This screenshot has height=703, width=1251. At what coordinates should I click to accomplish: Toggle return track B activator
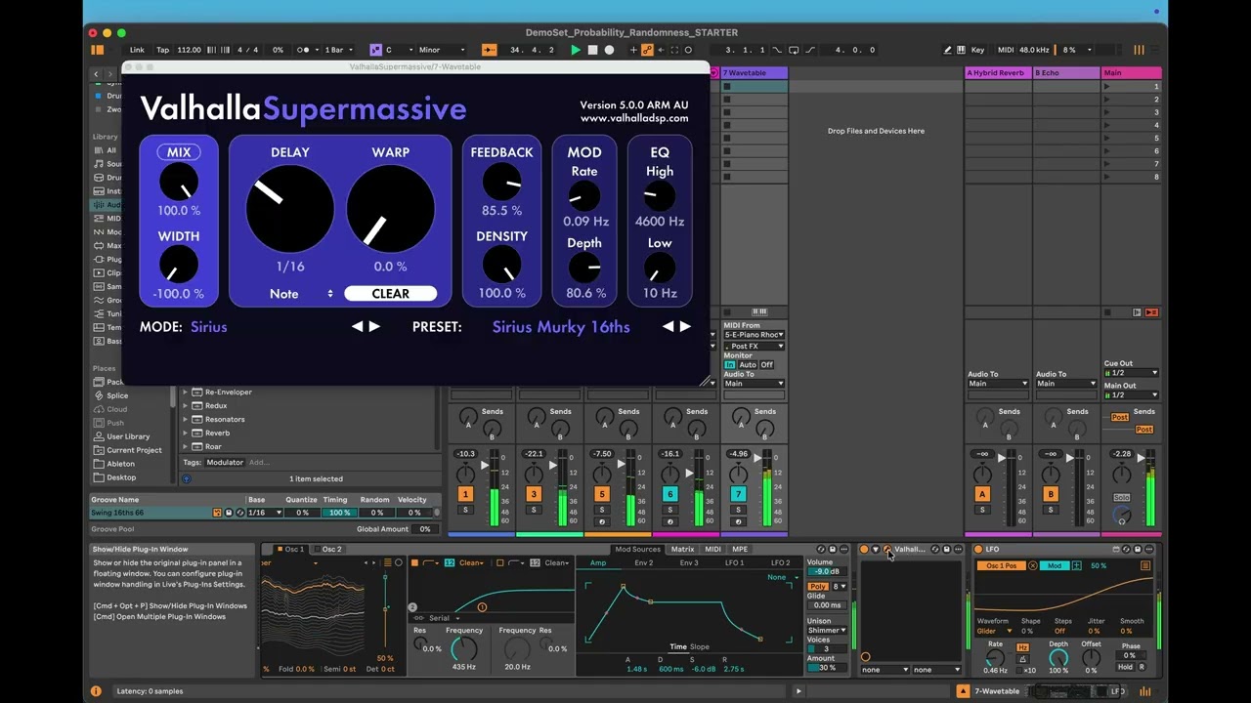pyautogui.click(x=1051, y=494)
